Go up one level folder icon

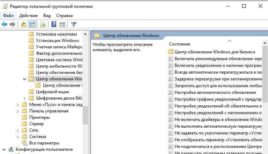(x=23, y=25)
